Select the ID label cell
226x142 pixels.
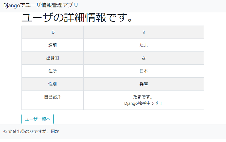click(x=53, y=32)
